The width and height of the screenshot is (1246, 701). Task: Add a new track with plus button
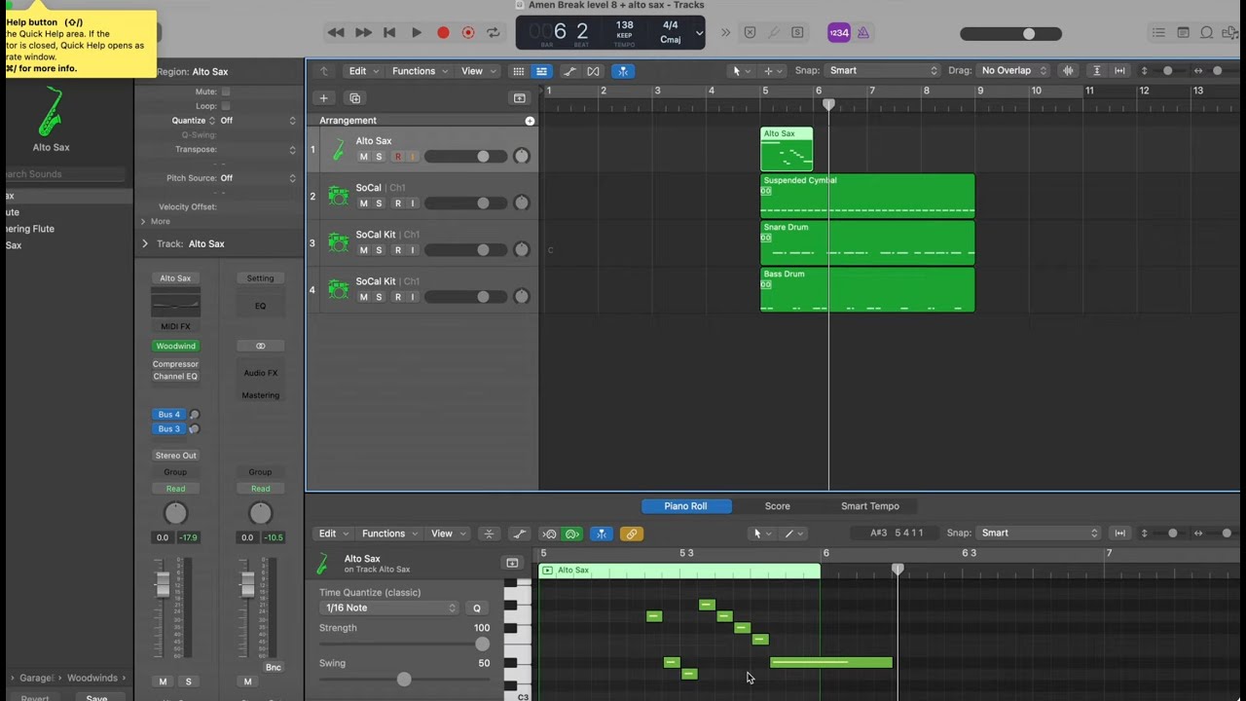tap(324, 97)
